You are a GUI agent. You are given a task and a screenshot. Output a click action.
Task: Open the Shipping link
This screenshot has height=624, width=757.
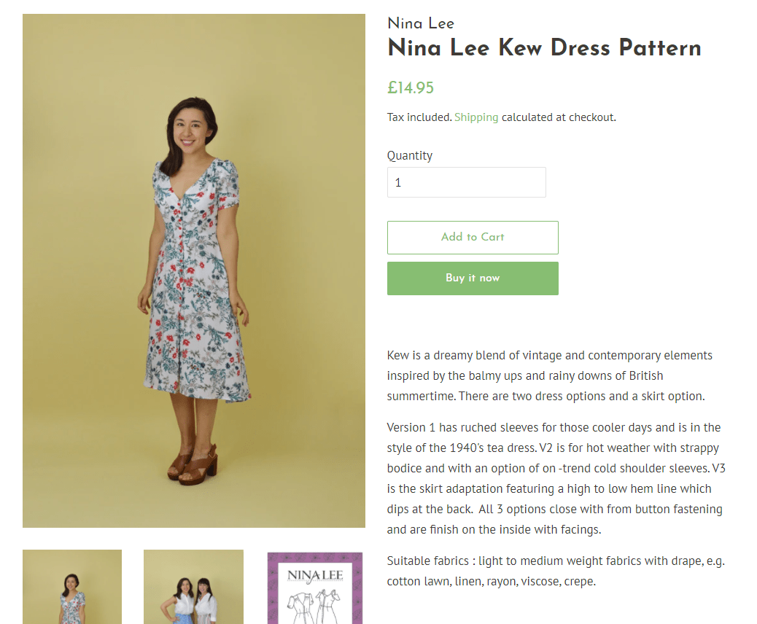click(476, 117)
